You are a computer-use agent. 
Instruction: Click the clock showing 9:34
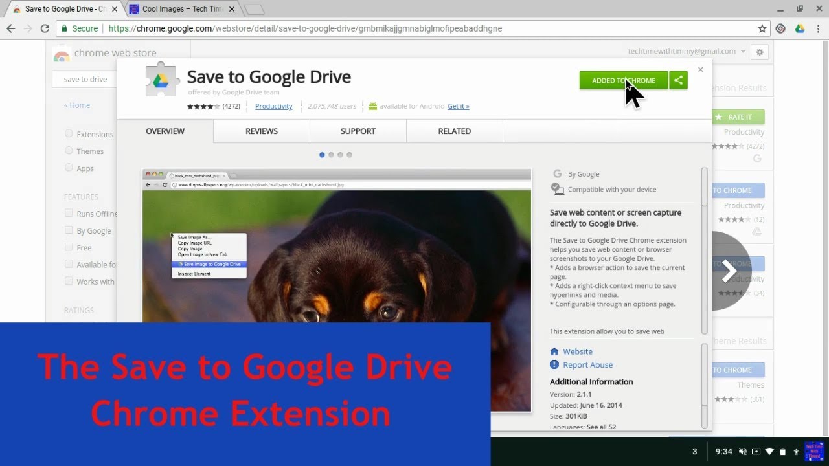click(x=724, y=452)
